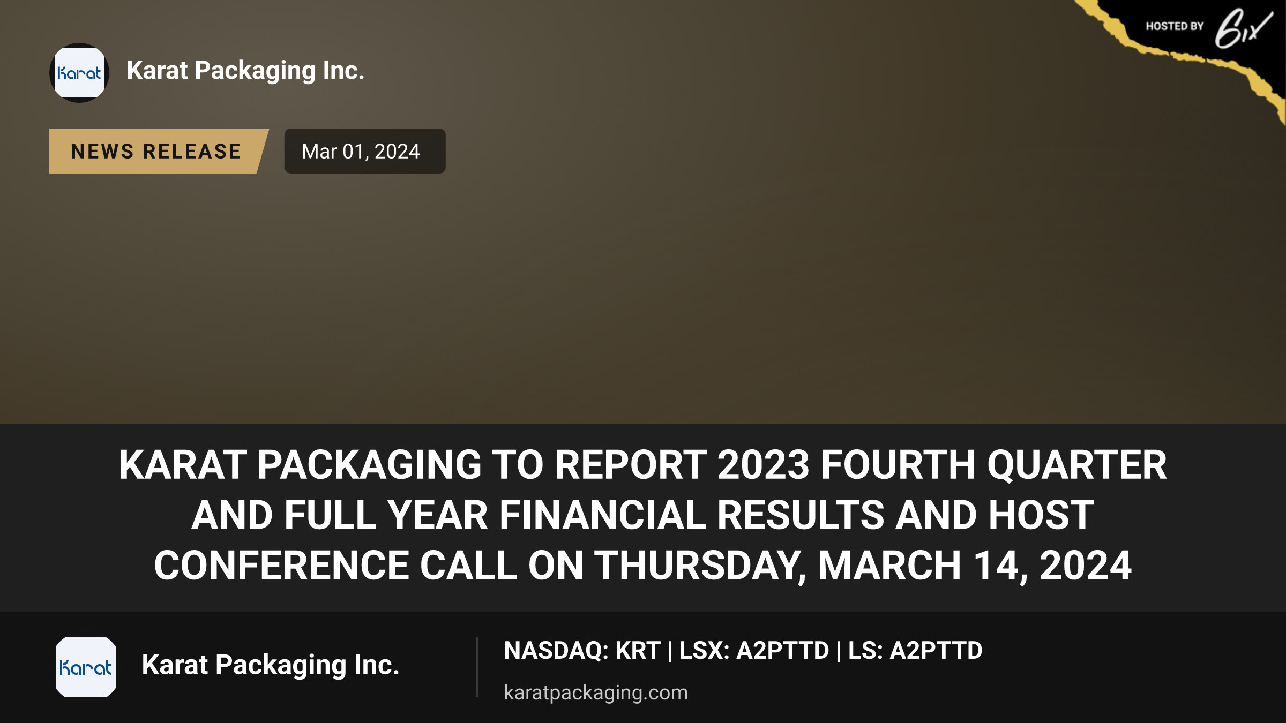The width and height of the screenshot is (1286, 723).
Task: Click the HOSTED BY label
Action: [x=1175, y=26]
